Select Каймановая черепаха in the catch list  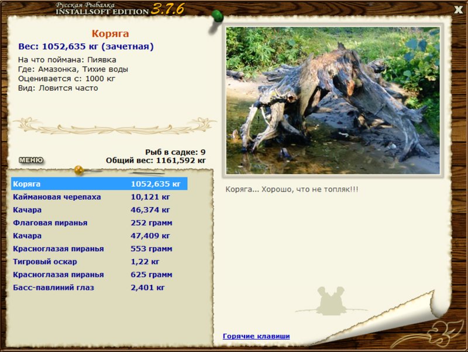pyautogui.click(x=99, y=197)
